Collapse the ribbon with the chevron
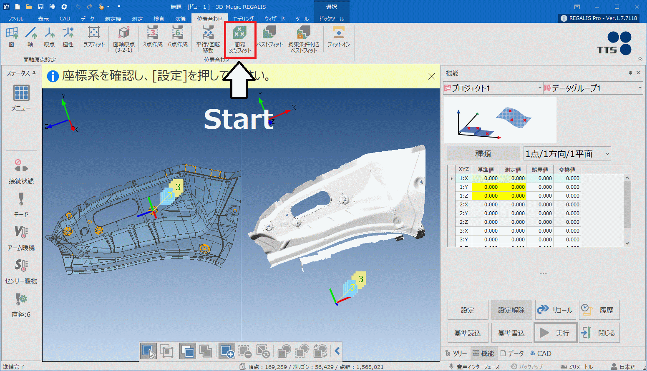 640,59
